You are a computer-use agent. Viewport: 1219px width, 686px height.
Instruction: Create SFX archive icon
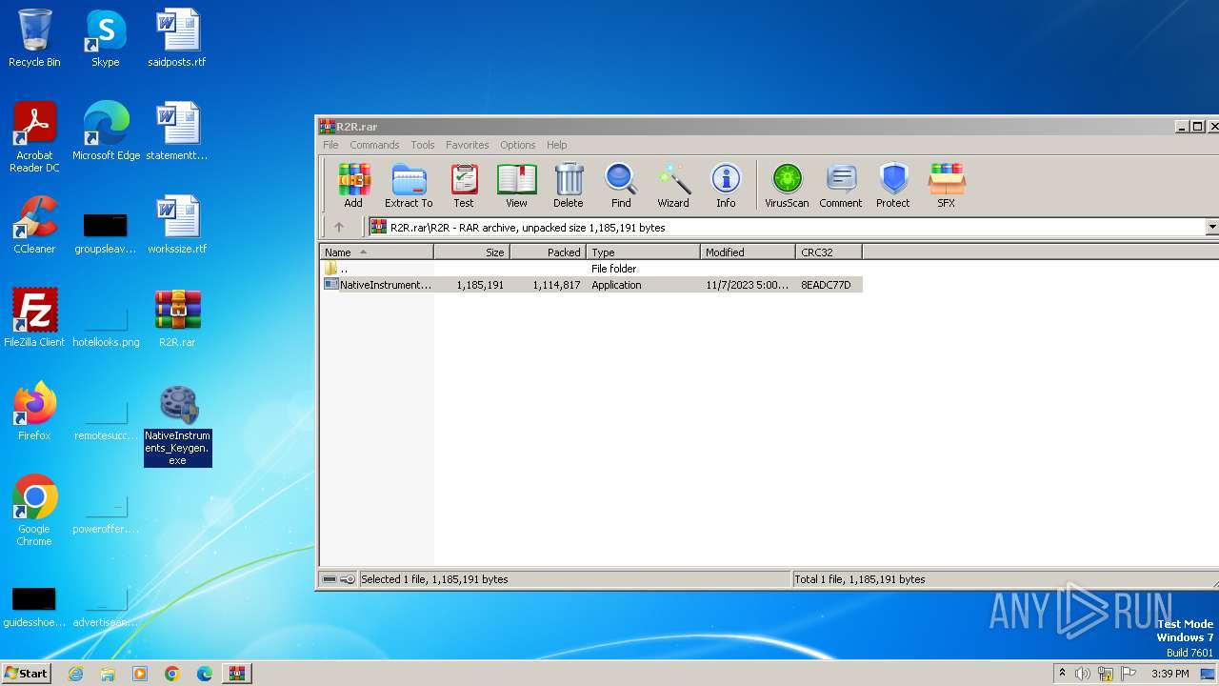click(946, 185)
